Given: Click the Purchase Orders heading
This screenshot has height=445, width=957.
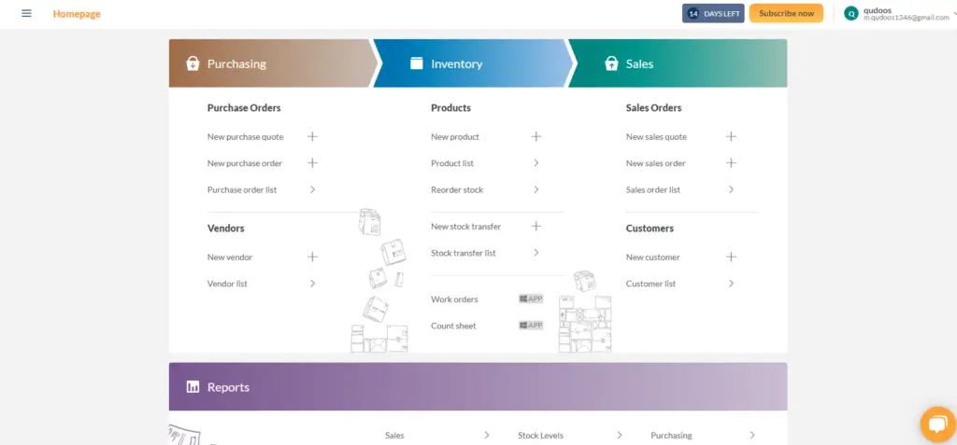Looking at the screenshot, I should pyautogui.click(x=244, y=108).
